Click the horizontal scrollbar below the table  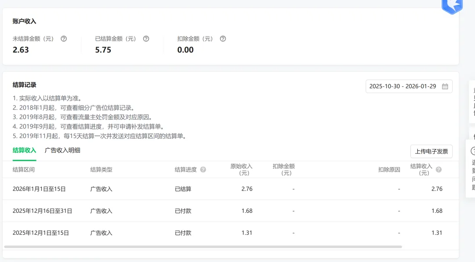coord(203,247)
